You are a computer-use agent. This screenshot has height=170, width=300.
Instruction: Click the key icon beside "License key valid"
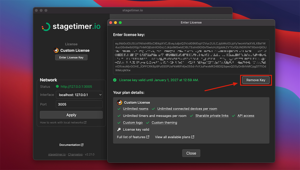coord(119,129)
